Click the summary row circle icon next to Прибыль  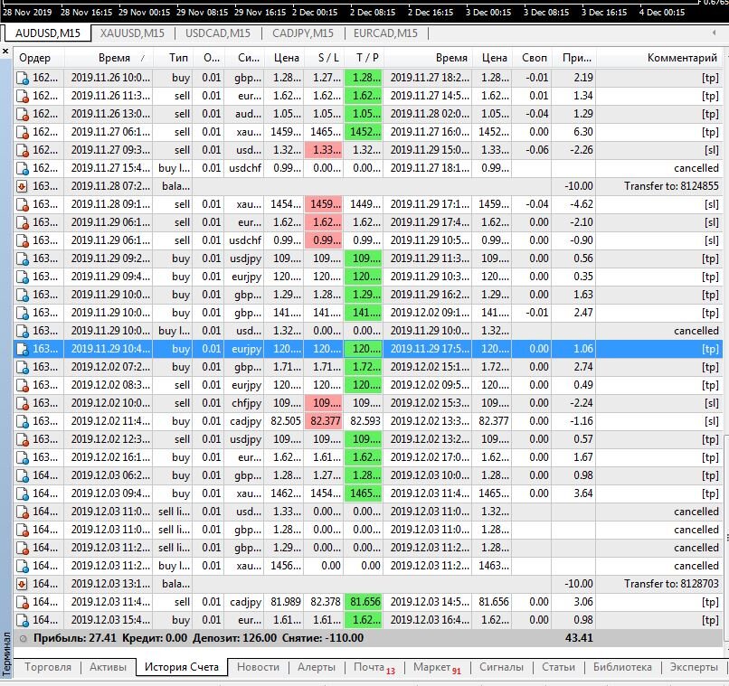tap(23, 639)
